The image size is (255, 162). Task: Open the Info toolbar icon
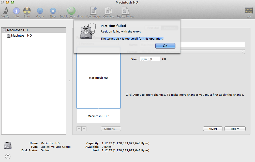[16, 11]
